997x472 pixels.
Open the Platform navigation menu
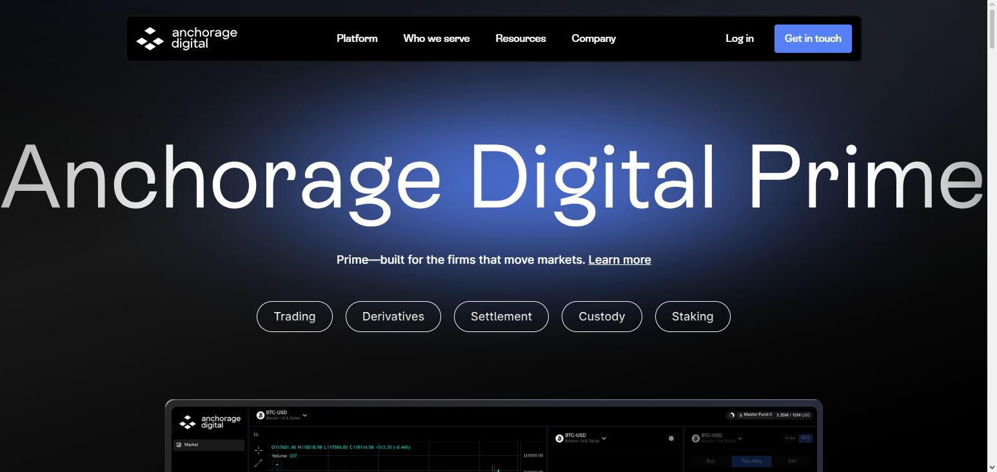point(357,38)
